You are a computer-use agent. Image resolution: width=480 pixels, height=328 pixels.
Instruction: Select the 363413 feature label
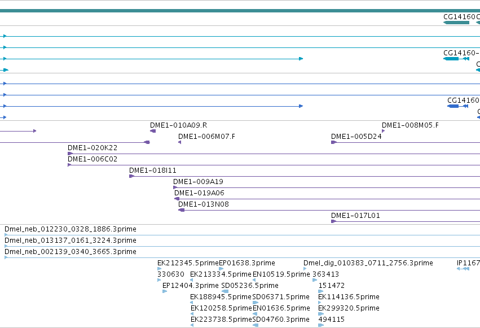325,274
